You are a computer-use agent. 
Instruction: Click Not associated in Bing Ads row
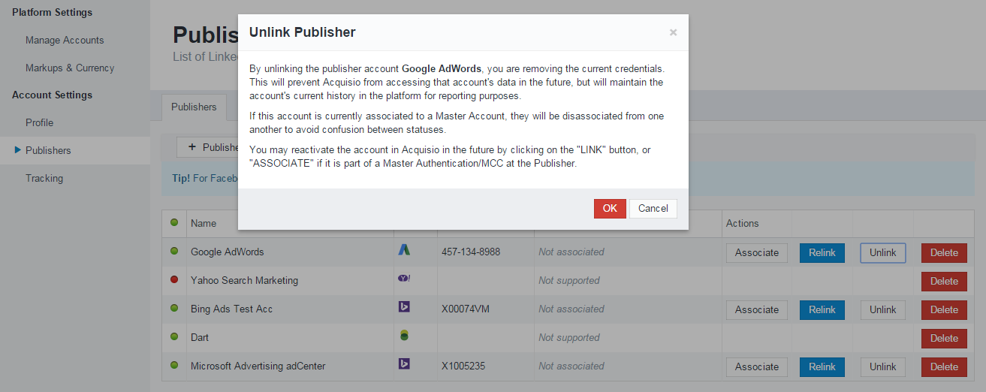(571, 309)
